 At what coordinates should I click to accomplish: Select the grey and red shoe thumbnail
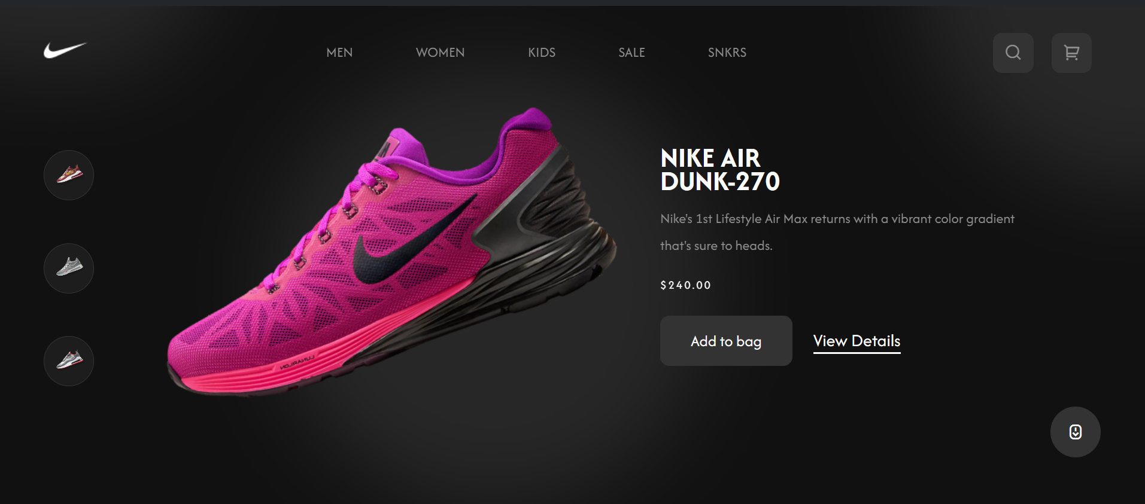point(69,361)
